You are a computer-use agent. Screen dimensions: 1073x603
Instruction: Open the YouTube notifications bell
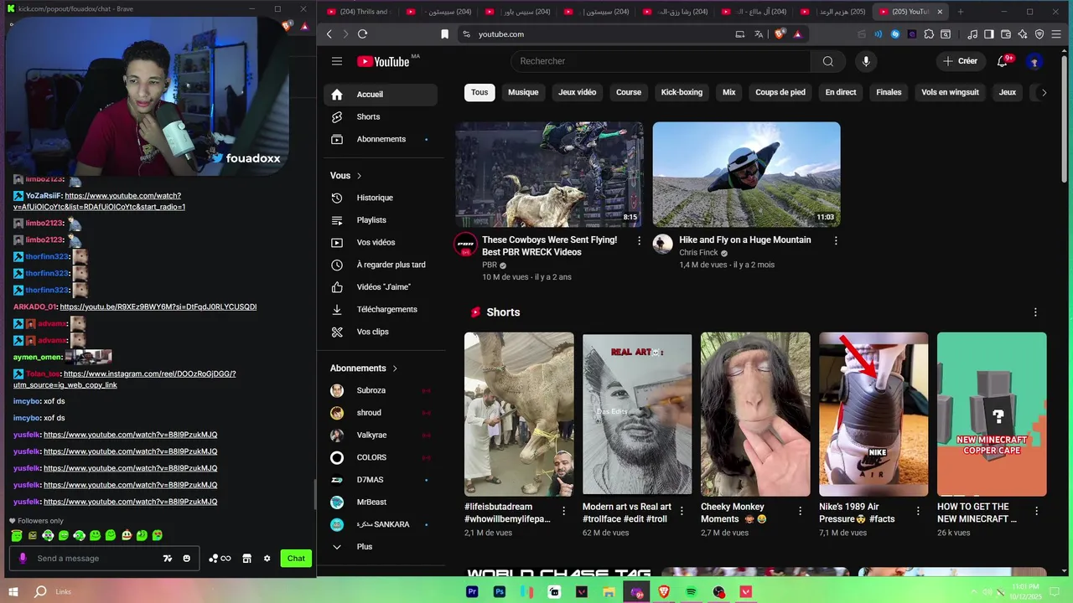(1003, 61)
